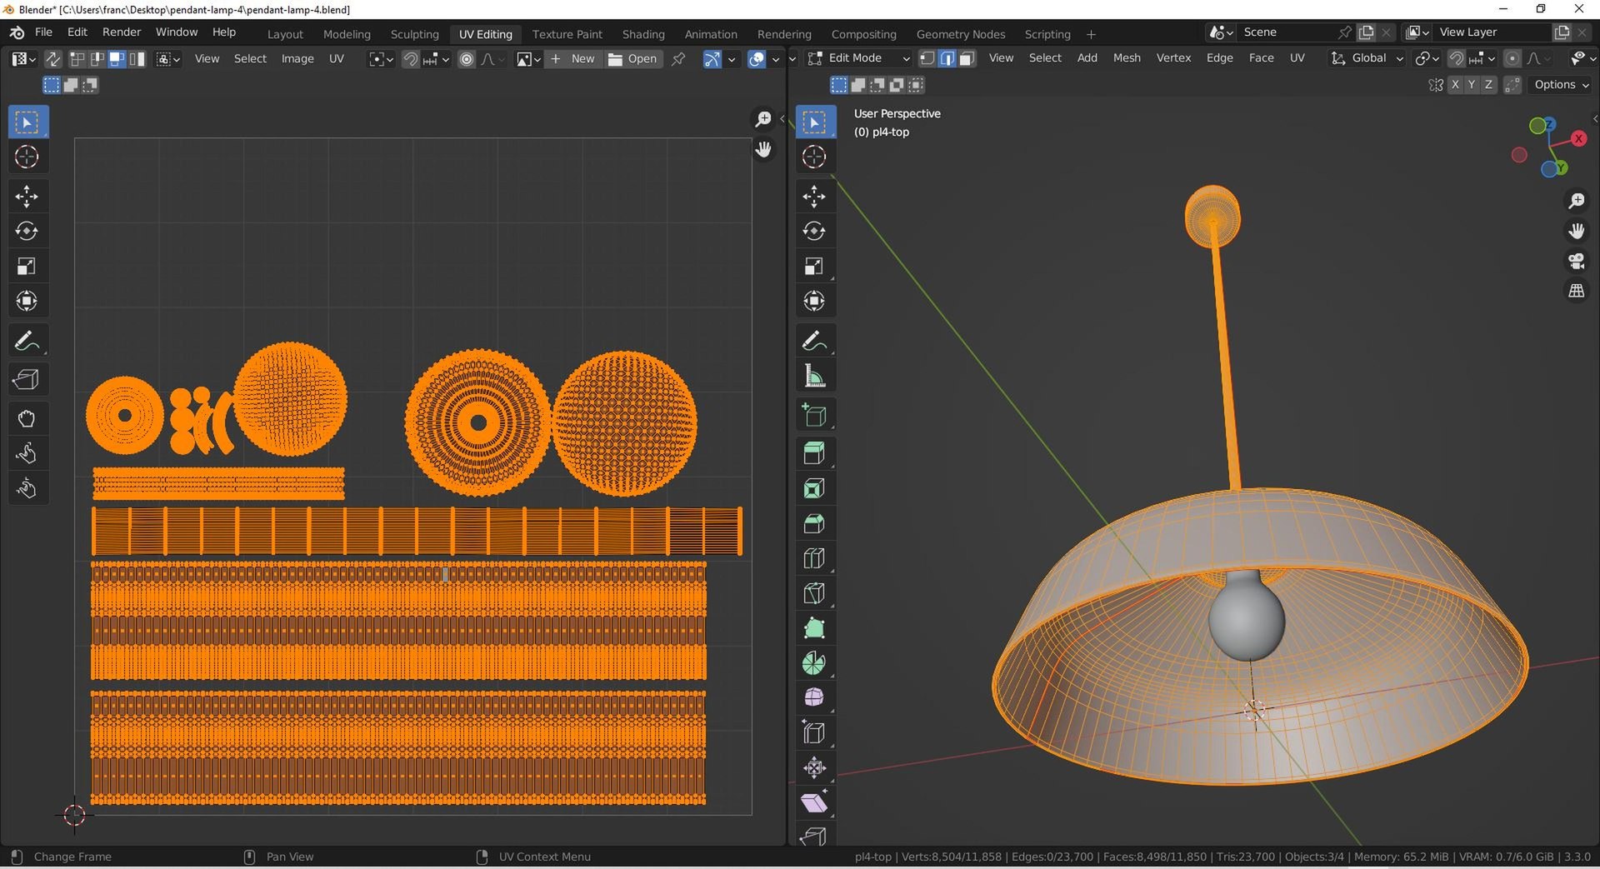Toggle snapping magnet in 3D viewport

pyautogui.click(x=1457, y=58)
